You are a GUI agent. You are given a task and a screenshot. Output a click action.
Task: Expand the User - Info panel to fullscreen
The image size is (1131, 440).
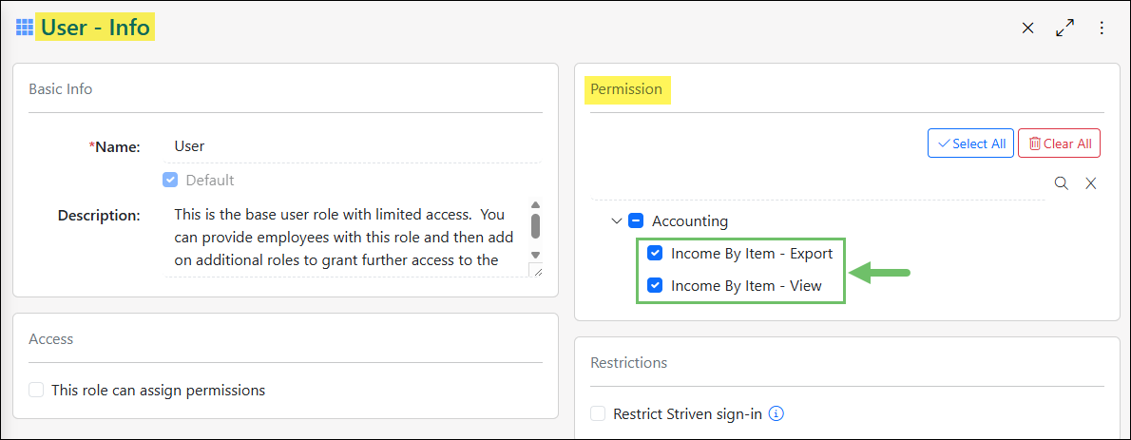1064,29
